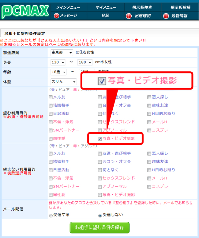Image resolution: width=199 pixels, height=238 pixels.
Task: Click the red message count badge
Action: [x=56, y=16]
